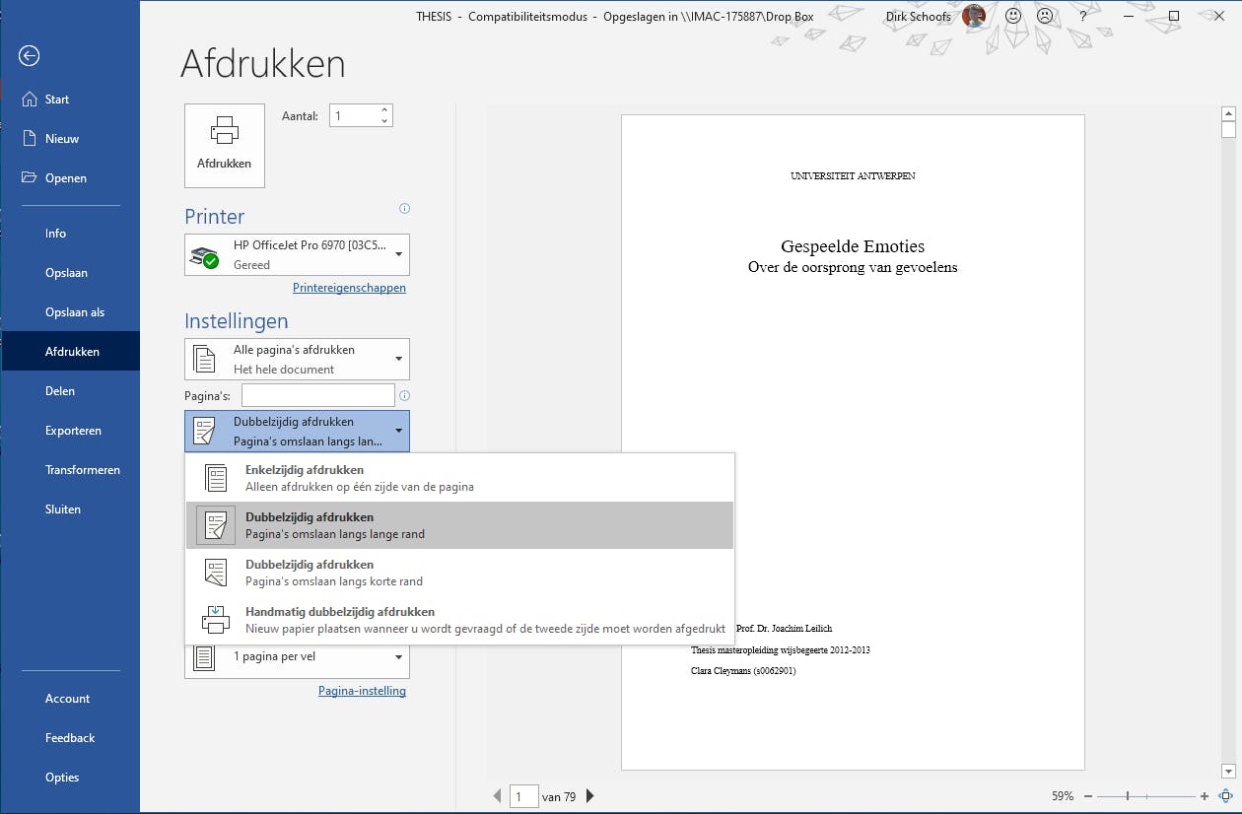Viewport: 1242px width, 814px height.
Task: Click the large Afdrukken printer icon
Action: [224, 145]
